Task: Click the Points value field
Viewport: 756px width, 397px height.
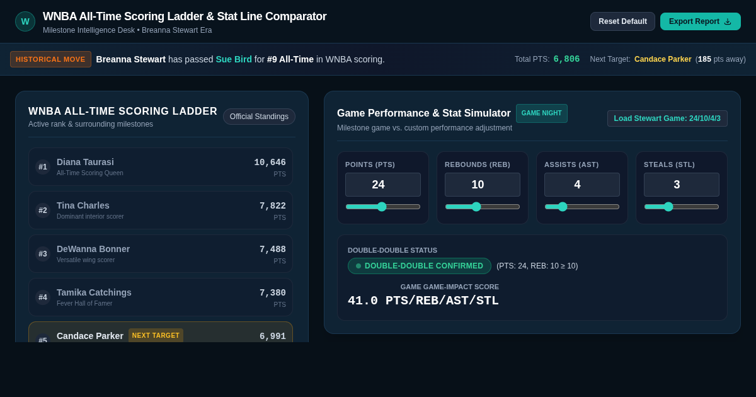Action: tap(383, 185)
